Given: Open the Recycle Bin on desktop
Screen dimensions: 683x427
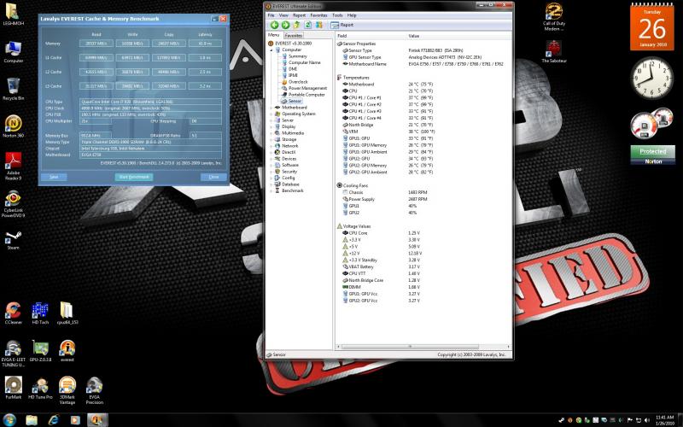Looking at the screenshot, I should (13, 89).
